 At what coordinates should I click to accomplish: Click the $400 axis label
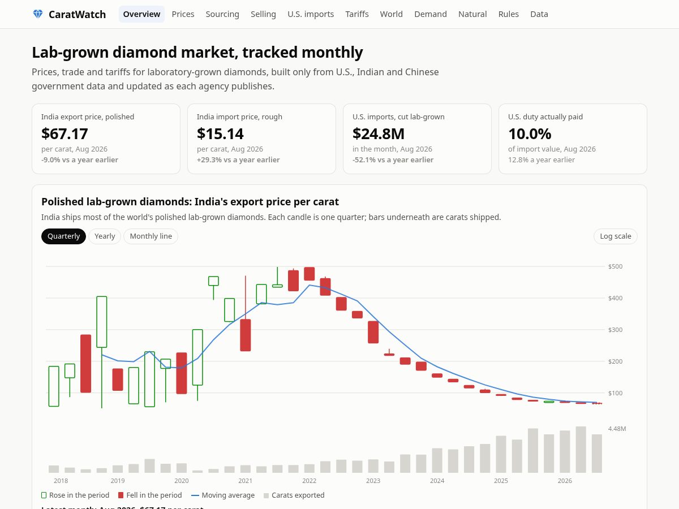pyautogui.click(x=616, y=298)
